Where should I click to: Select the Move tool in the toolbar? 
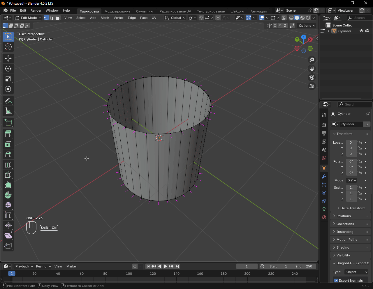click(8, 58)
